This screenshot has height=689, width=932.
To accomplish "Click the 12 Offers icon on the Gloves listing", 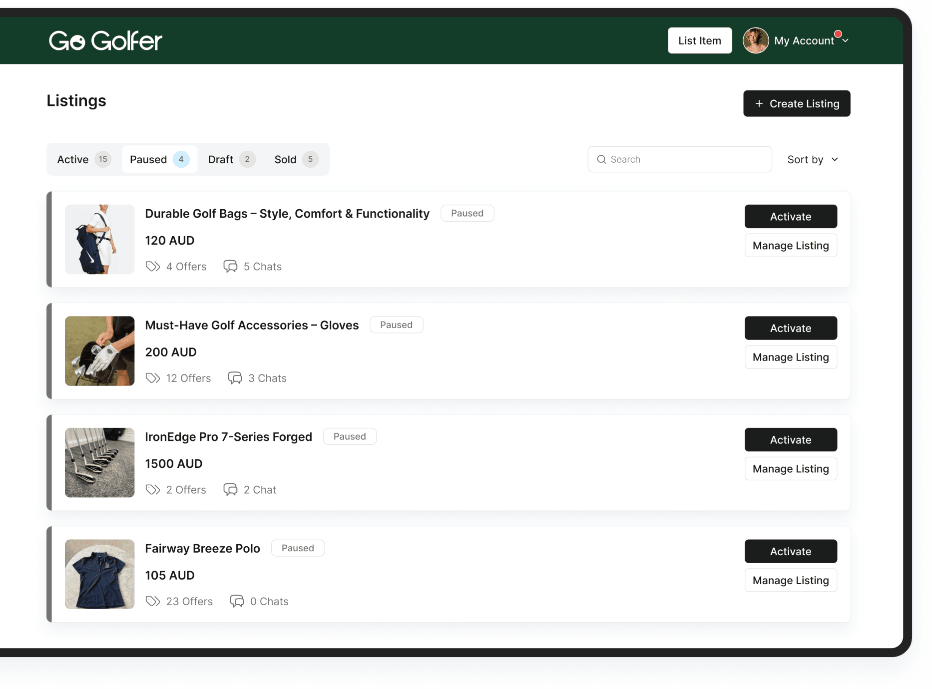I will click(152, 378).
